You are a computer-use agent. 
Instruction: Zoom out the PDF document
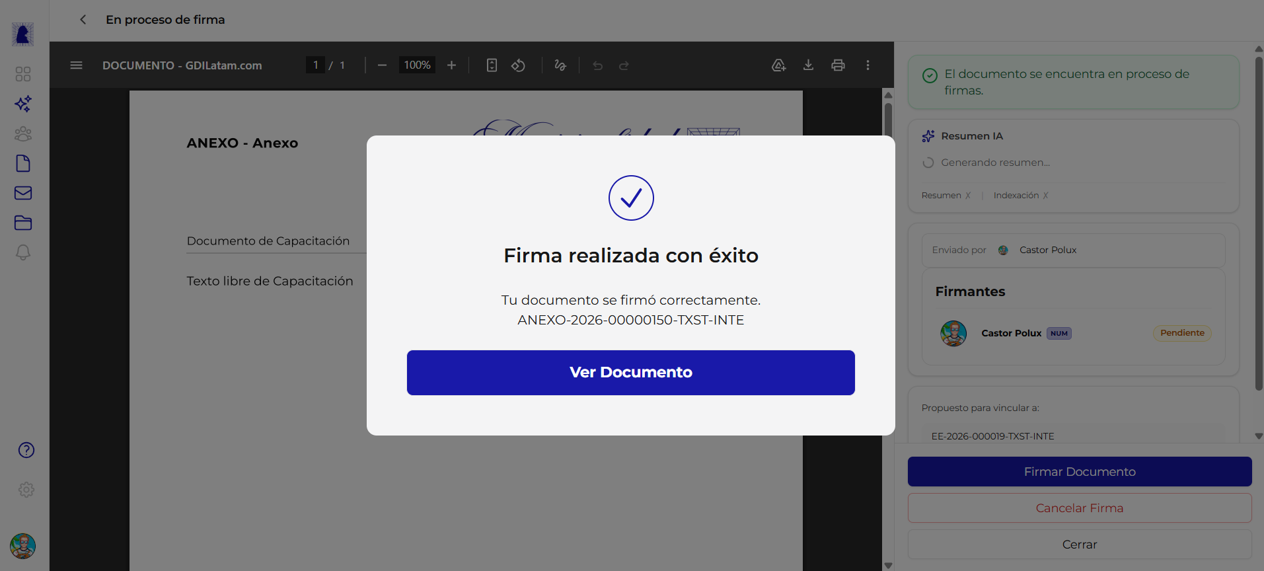coord(382,65)
